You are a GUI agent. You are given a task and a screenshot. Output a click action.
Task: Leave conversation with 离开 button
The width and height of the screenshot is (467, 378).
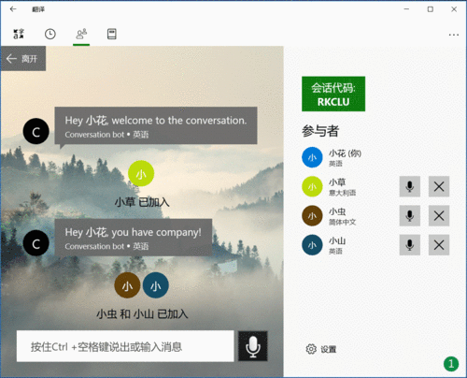click(x=23, y=59)
